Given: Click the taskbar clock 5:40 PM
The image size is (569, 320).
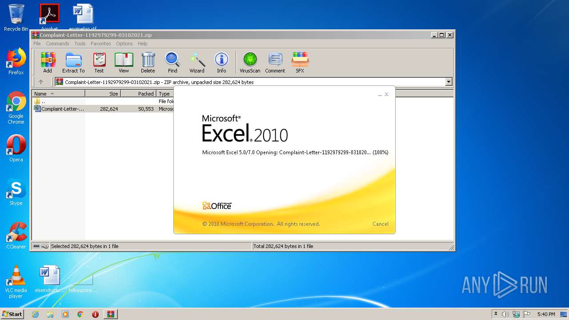Looking at the screenshot, I should coord(546,314).
